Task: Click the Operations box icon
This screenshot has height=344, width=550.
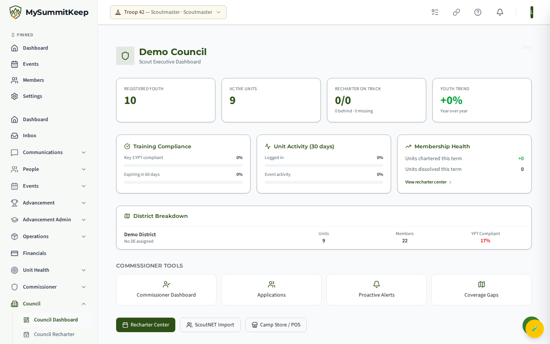Action: click(x=15, y=237)
